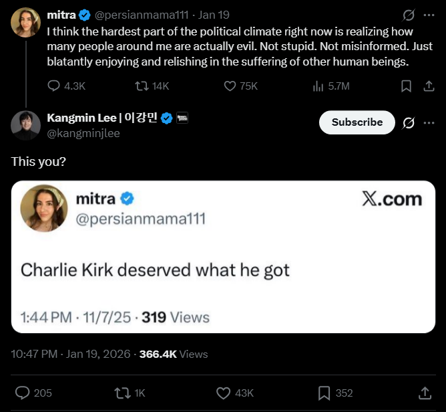446x412 pixels.
Task: Bookmark mitra's original post
Action: coord(405,86)
